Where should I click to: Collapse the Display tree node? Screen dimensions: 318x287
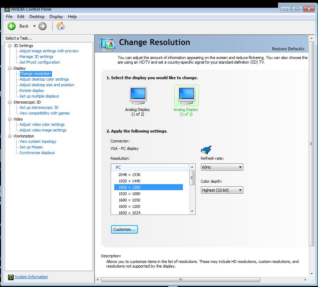tap(10, 69)
